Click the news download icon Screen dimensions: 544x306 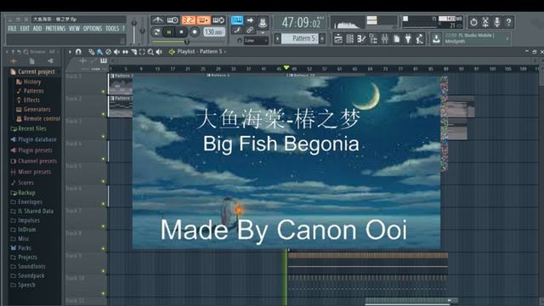point(436,39)
